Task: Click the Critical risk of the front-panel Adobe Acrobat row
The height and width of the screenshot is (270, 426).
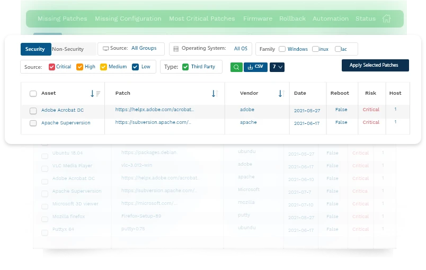Action: coord(371,110)
